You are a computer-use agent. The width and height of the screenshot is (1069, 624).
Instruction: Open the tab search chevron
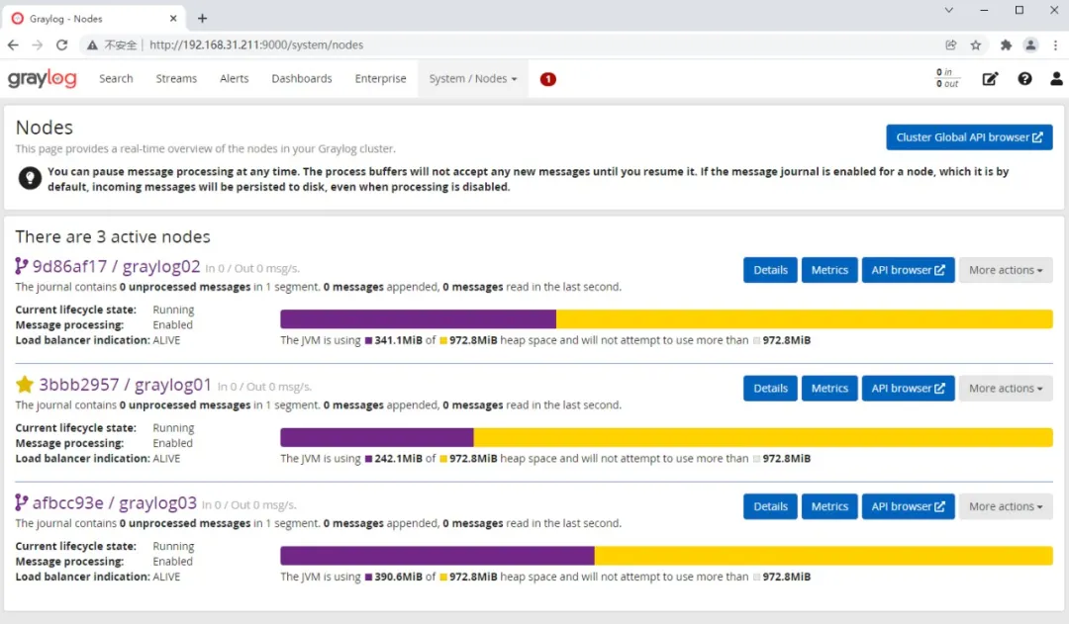[x=948, y=10]
